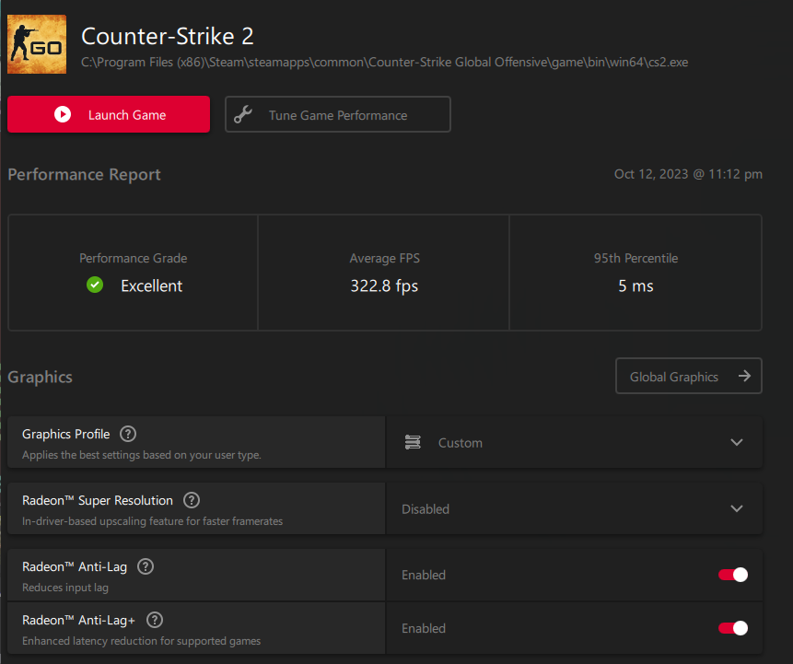Viewport: 793px width, 664px height.
Task: Open help icon for Radeon Super Resolution
Action: [x=192, y=500]
